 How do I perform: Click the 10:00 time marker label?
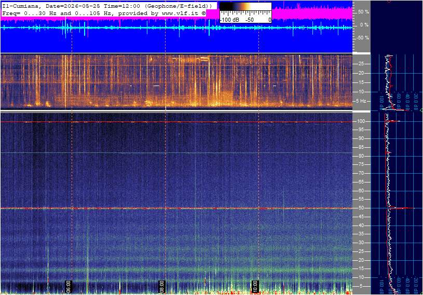pyautogui.click(x=255, y=286)
